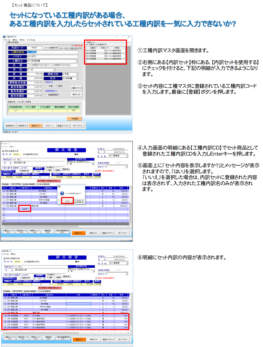Expand the 課税方法 dropdown showing 0 外税
This screenshot has width=263, height=347.
click(x=77, y=74)
